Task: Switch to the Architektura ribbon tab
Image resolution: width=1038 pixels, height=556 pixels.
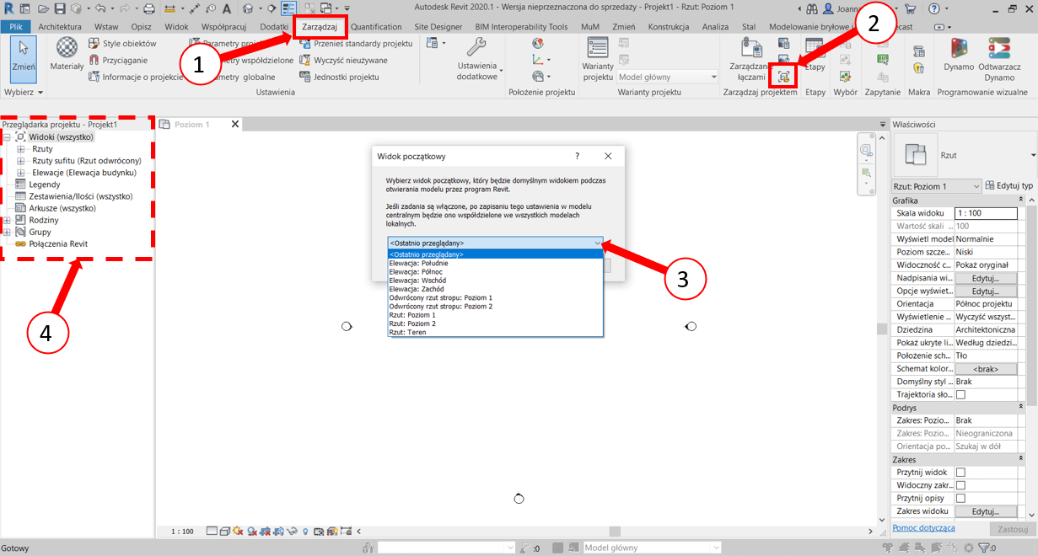Action: point(60,27)
